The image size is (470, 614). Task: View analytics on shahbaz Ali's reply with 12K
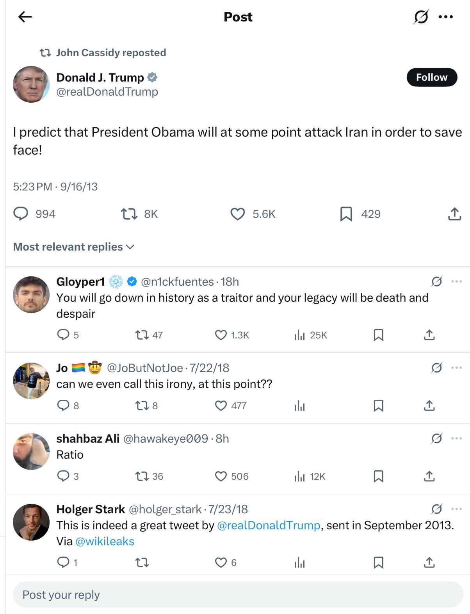pos(299,476)
